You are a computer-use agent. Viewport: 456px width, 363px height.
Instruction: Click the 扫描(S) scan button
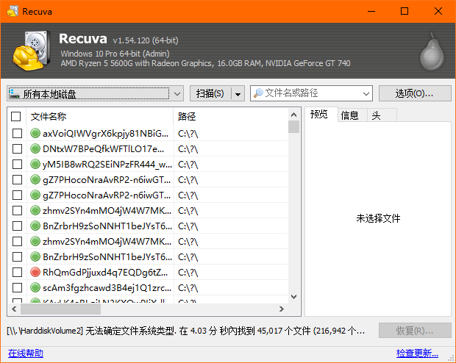click(210, 93)
